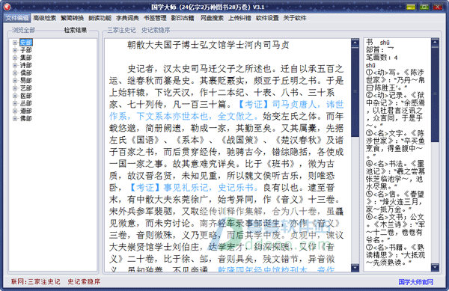
Task: Minimize the 国学大师 window
Action: 411,7
